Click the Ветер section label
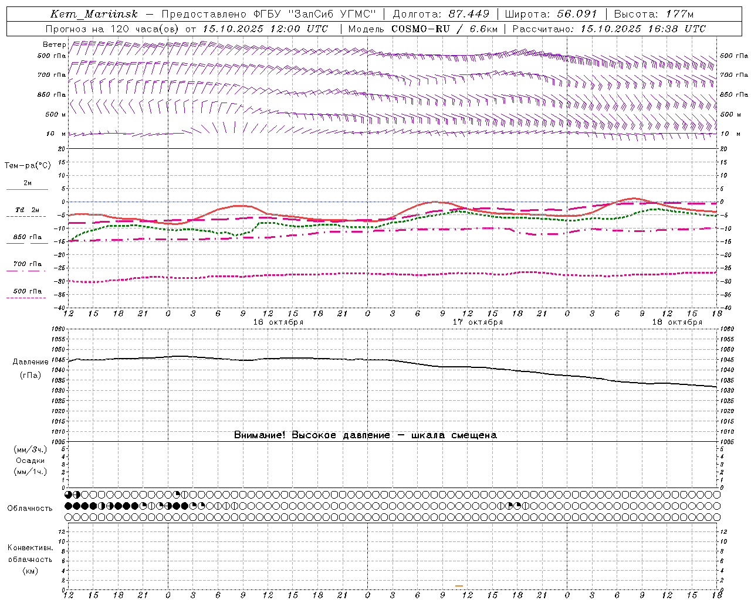 coord(54,45)
